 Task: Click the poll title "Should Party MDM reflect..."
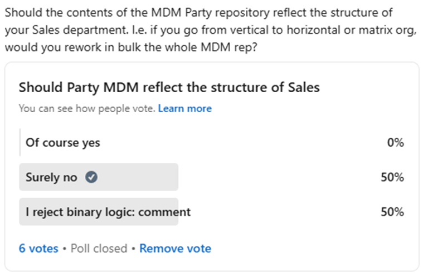tap(169, 87)
